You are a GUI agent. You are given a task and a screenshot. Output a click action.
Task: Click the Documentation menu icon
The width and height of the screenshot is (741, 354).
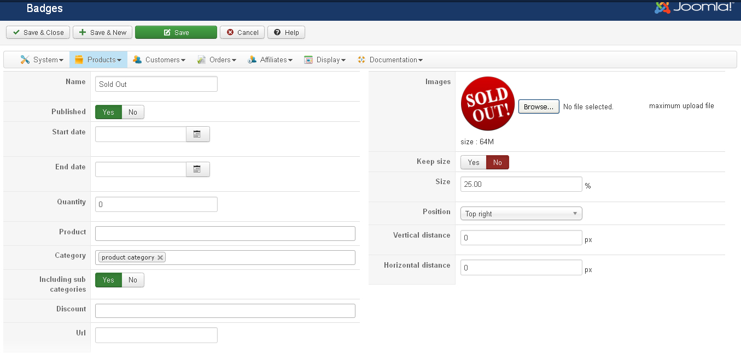click(361, 60)
